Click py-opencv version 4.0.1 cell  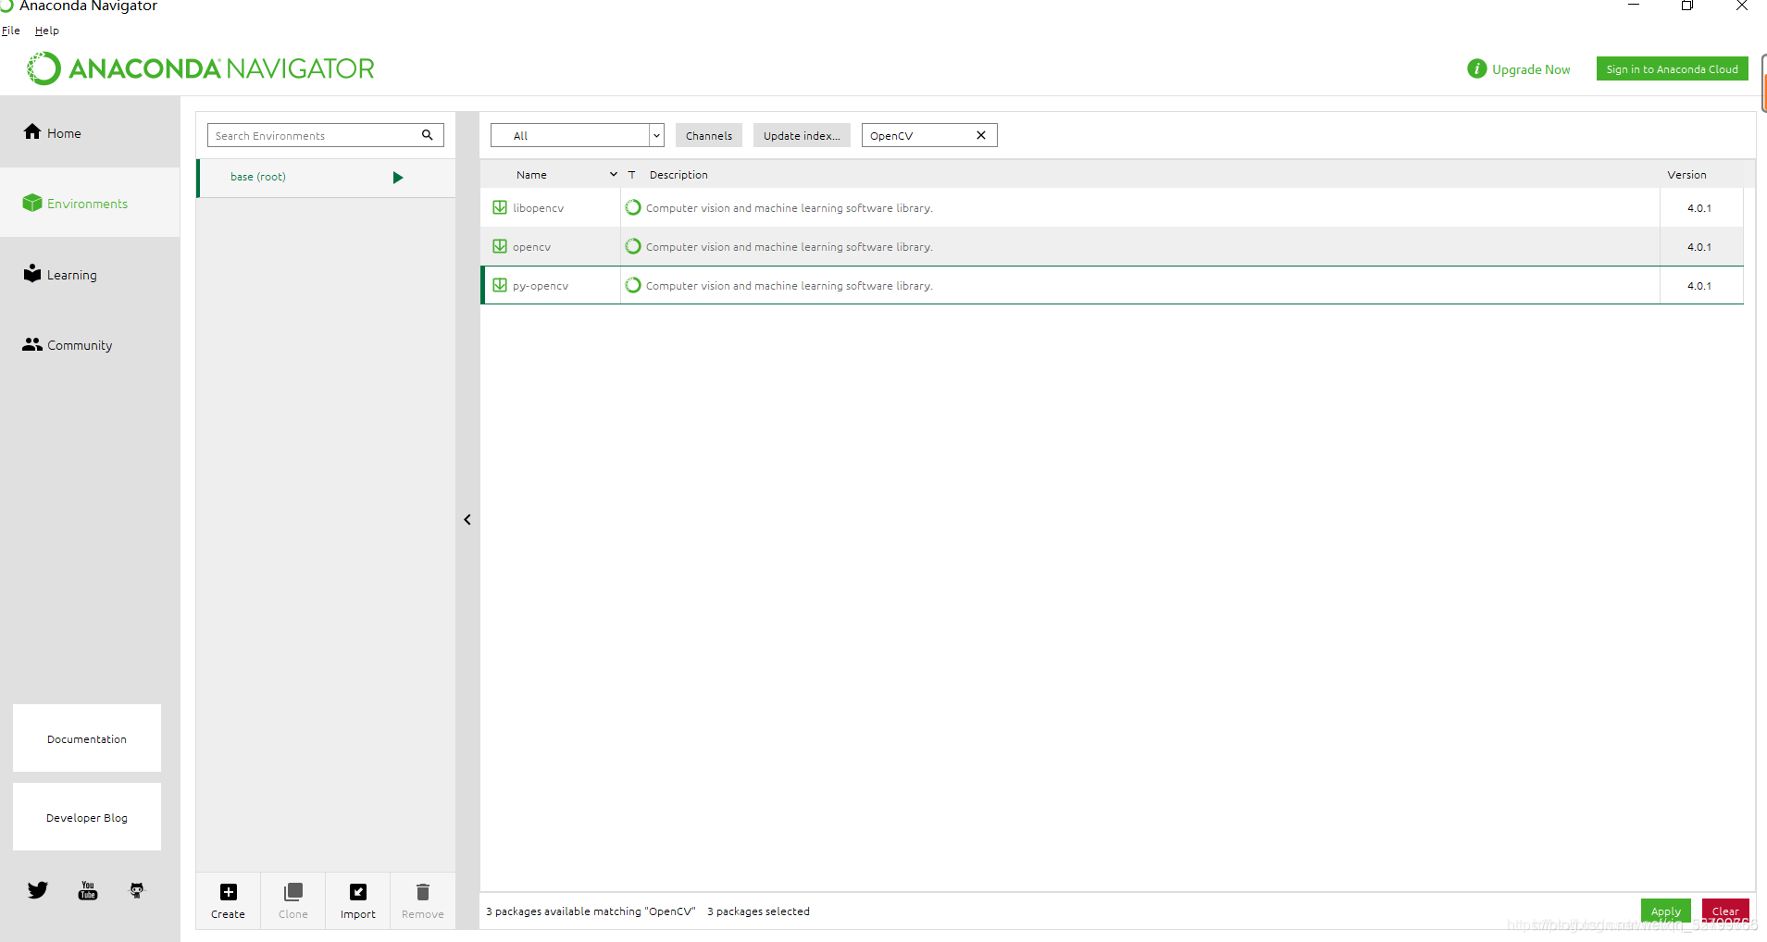pyautogui.click(x=1699, y=285)
